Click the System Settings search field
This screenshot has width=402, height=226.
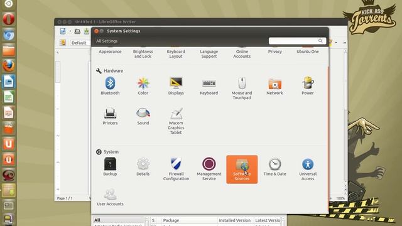(297, 41)
